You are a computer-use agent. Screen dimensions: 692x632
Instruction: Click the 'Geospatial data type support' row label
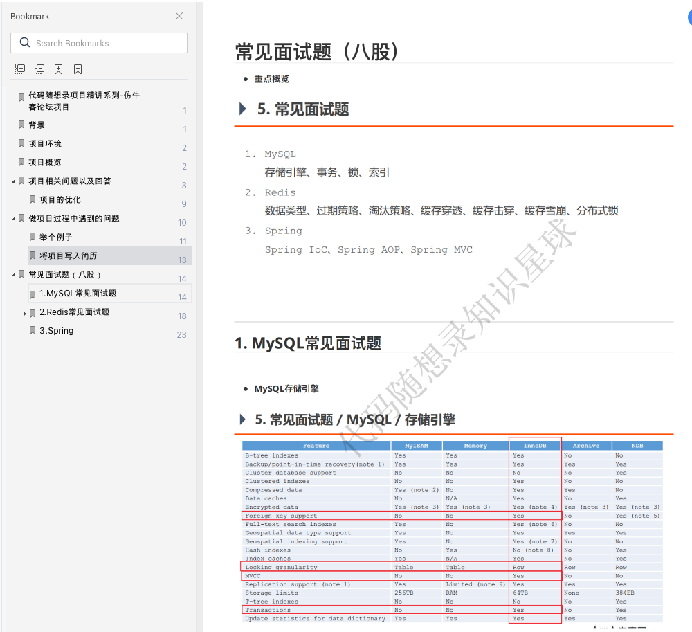pyautogui.click(x=298, y=533)
